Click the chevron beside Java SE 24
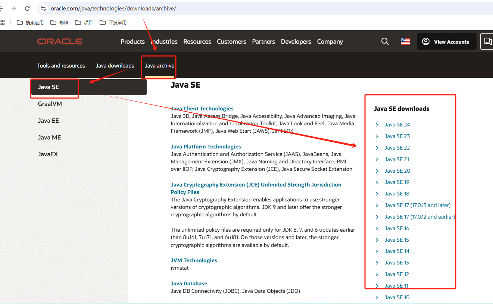Viewport: 493px width, 304px height. pos(377,125)
